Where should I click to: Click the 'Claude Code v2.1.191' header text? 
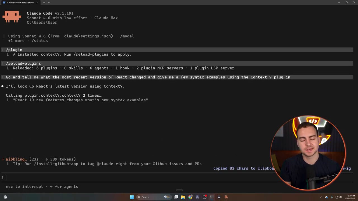coord(50,13)
